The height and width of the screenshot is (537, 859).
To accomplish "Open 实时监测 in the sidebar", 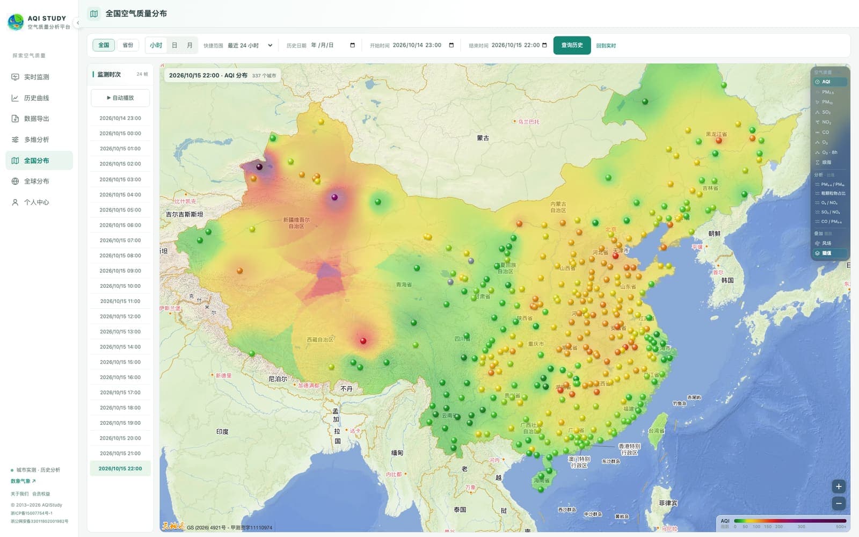I will tap(39, 77).
